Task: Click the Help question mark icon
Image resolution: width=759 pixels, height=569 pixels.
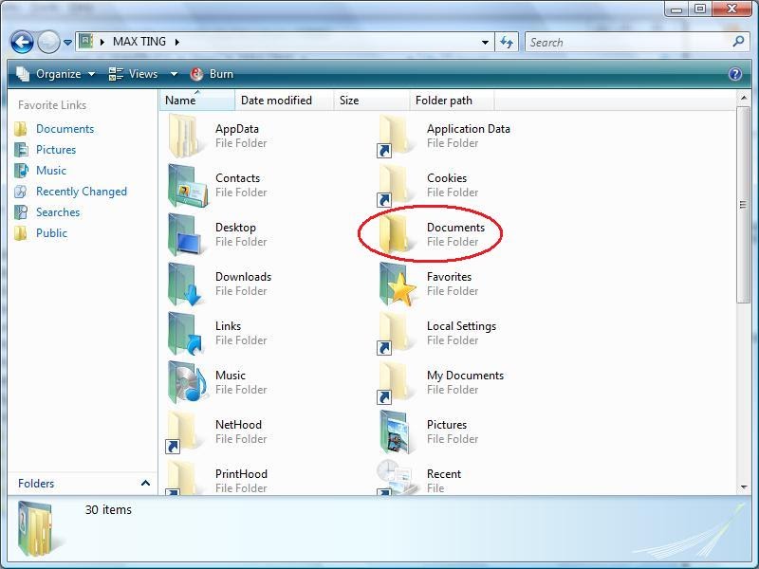Action: pos(734,74)
